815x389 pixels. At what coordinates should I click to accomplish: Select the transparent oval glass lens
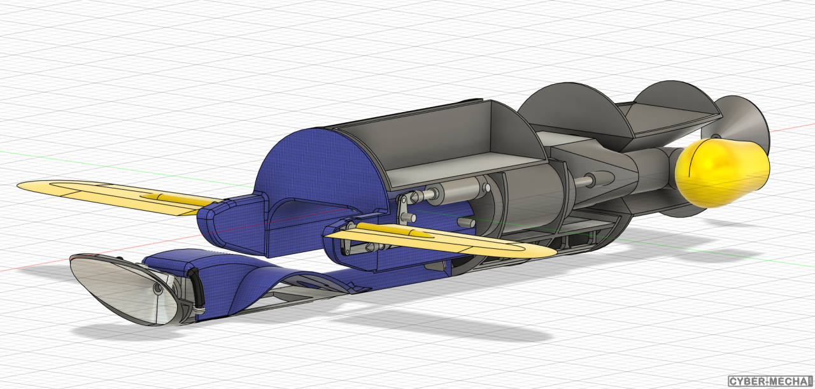point(121,290)
